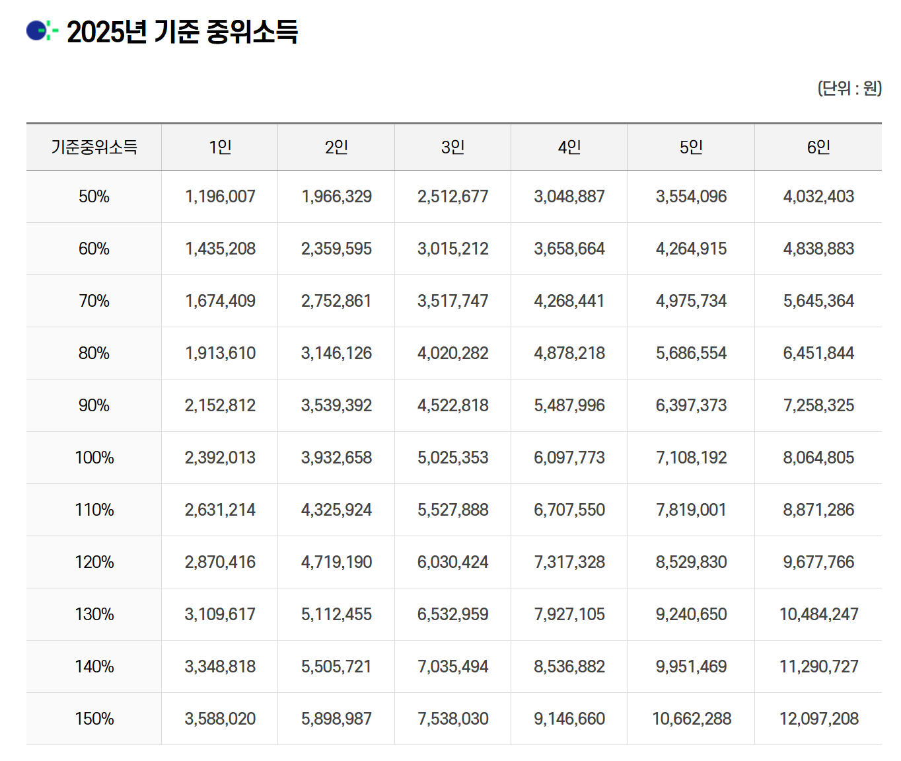Click the cell value 3,588,020
901x761 pixels.
[220, 719]
